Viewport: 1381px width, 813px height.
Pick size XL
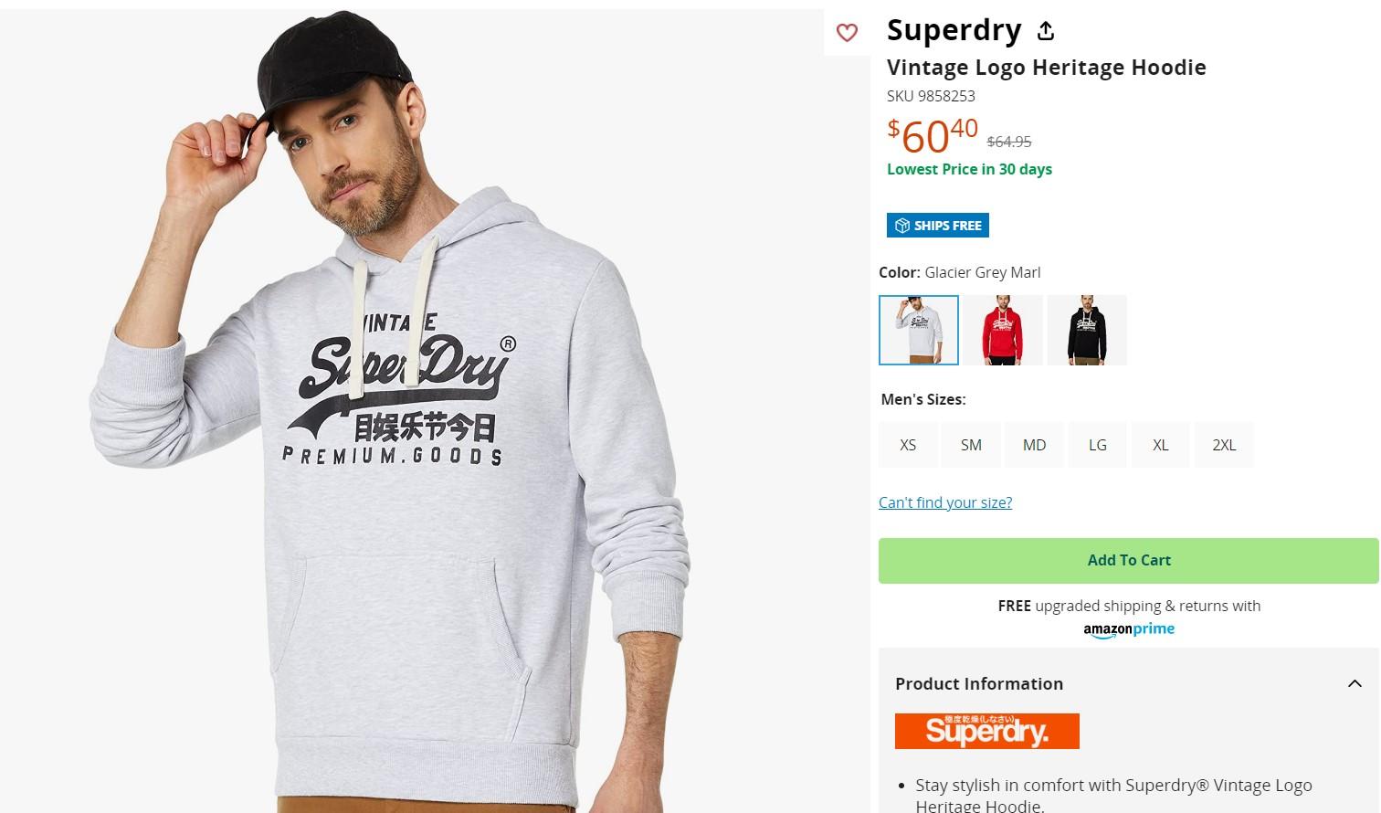click(x=1160, y=445)
